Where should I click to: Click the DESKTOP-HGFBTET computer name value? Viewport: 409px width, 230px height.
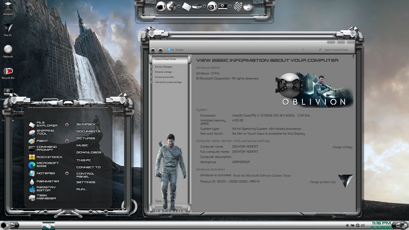point(245,147)
